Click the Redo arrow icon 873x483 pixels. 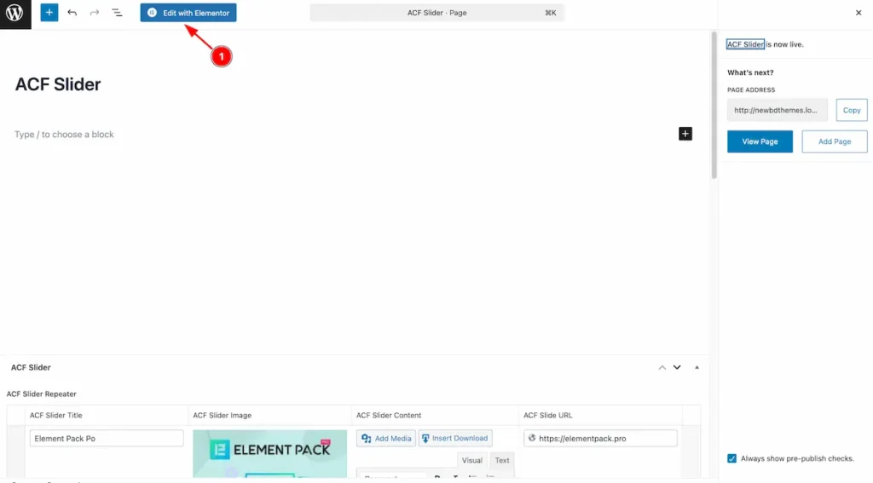(x=95, y=13)
